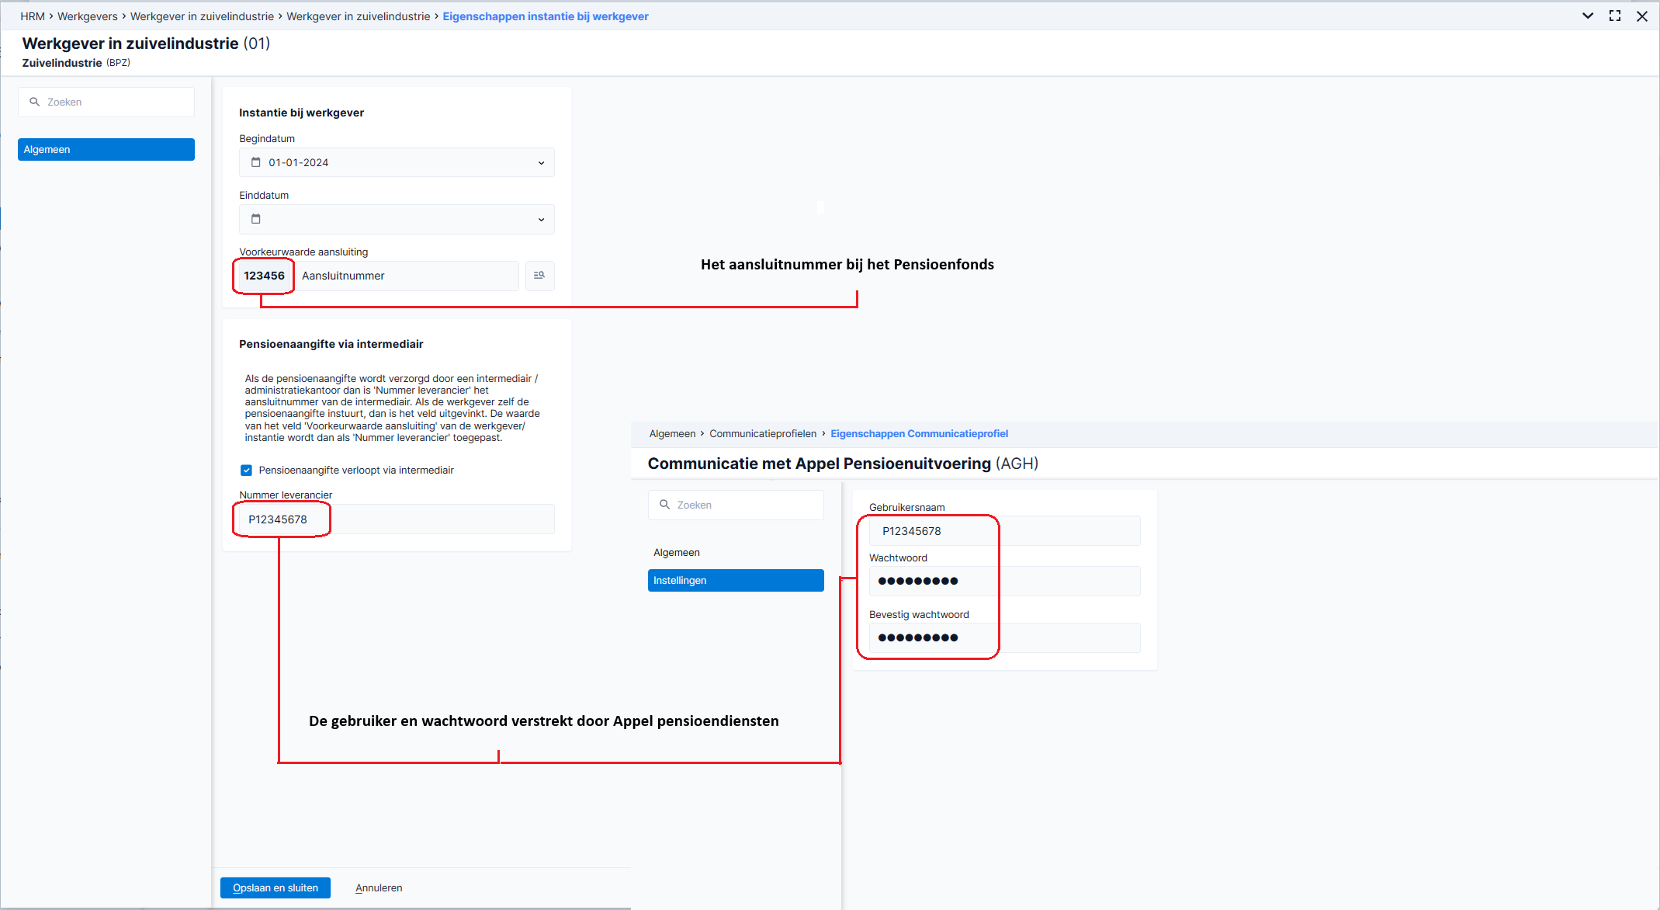This screenshot has width=1660, height=910.
Task: Click the lookup icon beside Aansluitnummer
Action: coord(539,276)
